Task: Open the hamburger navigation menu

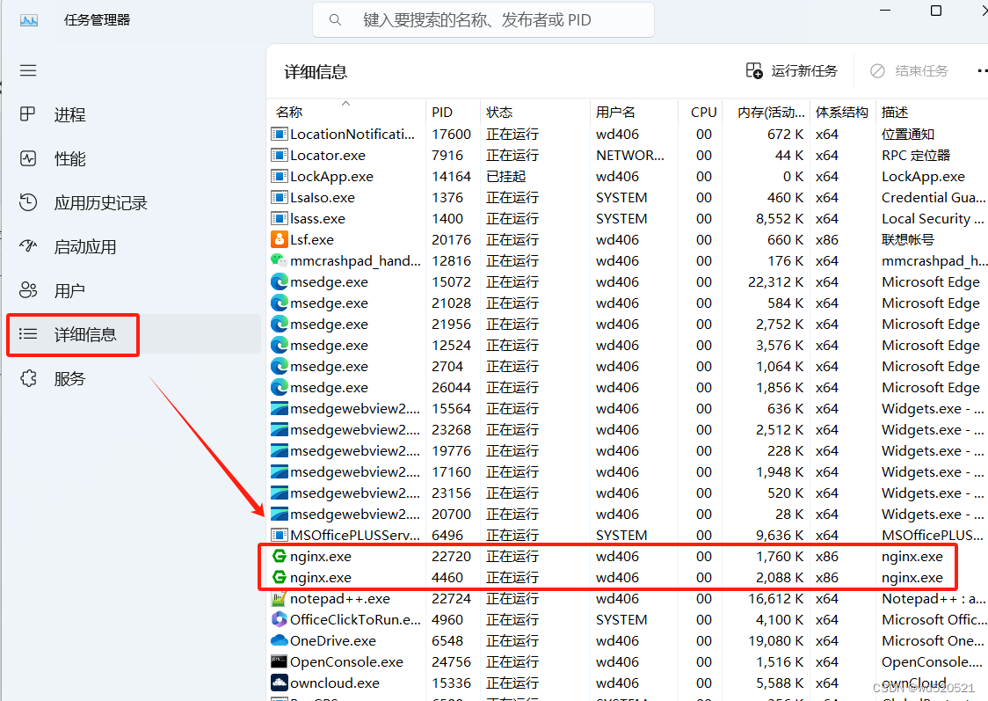Action: coord(28,70)
